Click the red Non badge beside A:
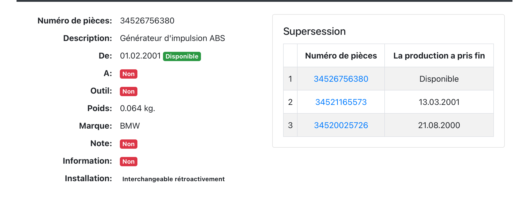The image size is (529, 200). click(128, 74)
